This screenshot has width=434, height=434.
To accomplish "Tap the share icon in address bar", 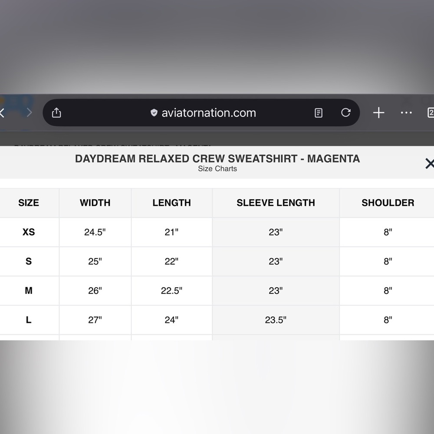I will pyautogui.click(x=56, y=113).
